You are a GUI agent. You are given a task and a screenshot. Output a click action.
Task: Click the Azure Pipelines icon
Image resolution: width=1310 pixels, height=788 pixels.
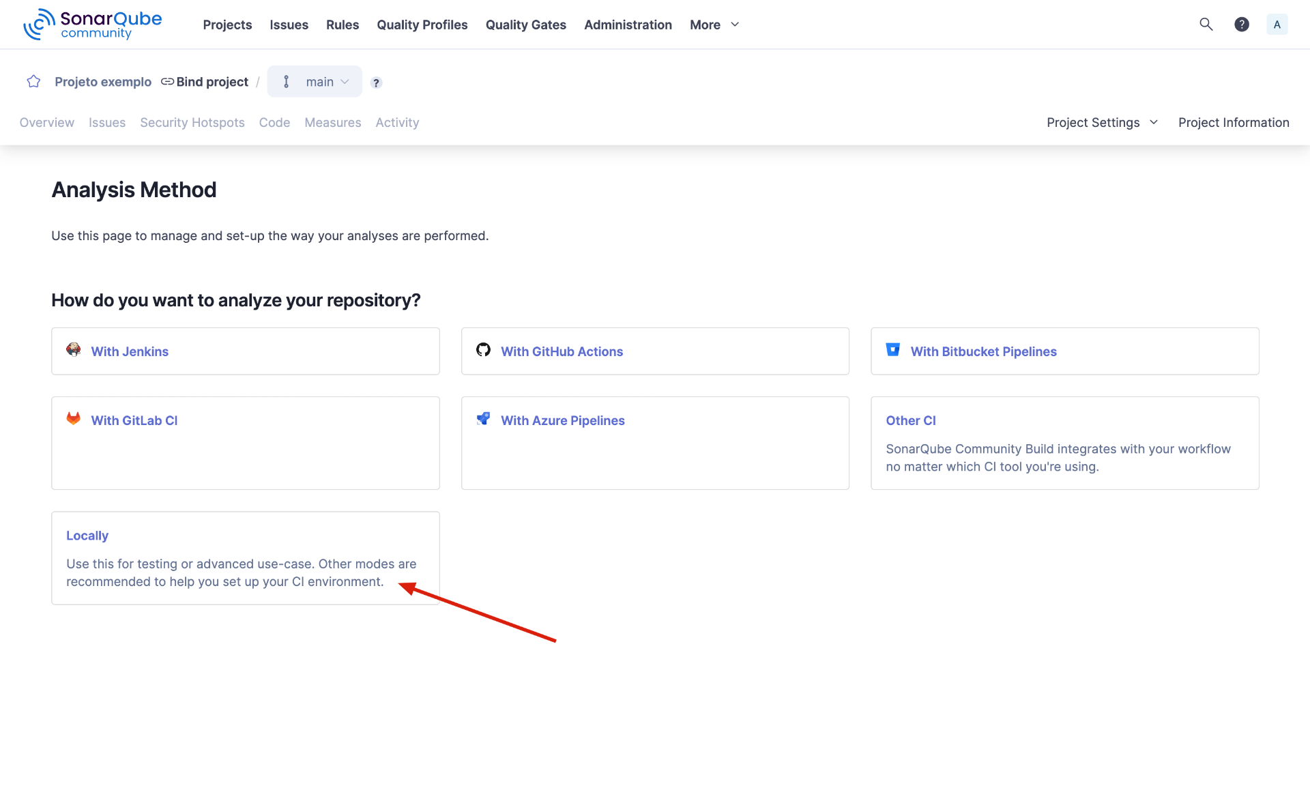click(483, 419)
